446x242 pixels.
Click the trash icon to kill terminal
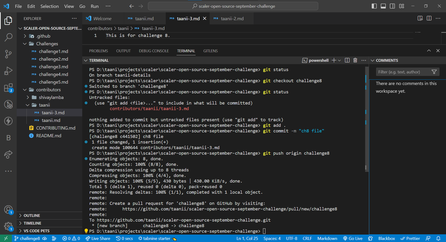click(x=355, y=60)
